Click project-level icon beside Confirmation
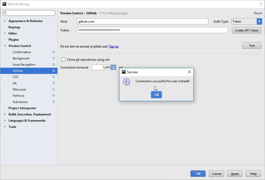This screenshot has height=180, width=265. pyautogui.click(x=54, y=52)
